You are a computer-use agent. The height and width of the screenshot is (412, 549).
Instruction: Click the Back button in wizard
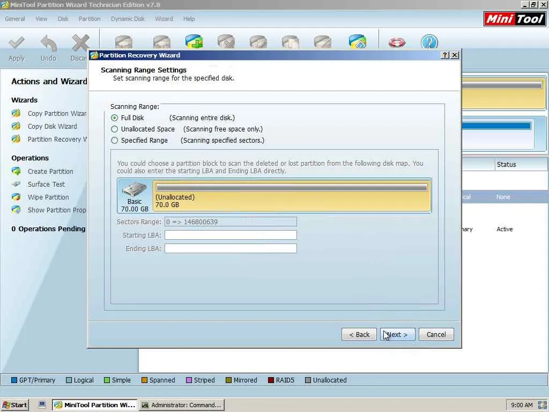click(x=359, y=334)
